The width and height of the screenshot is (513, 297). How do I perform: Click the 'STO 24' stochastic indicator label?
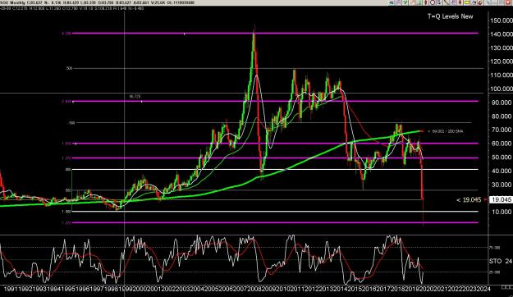tap(500, 261)
